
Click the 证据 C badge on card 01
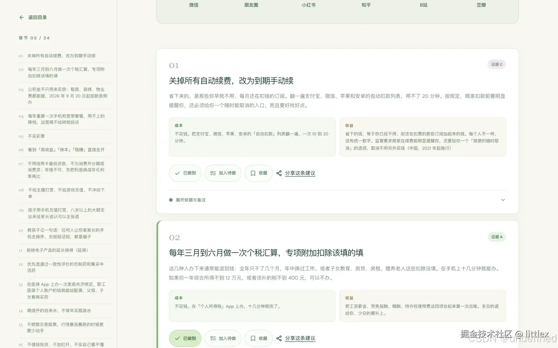point(497,64)
